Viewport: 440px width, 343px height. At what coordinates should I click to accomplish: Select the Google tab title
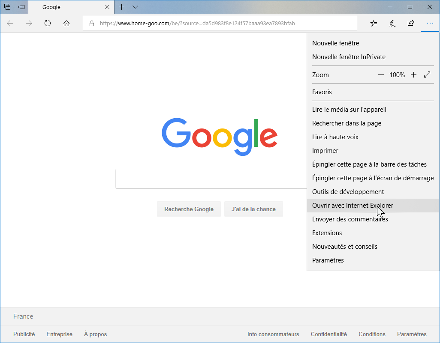[51, 7]
